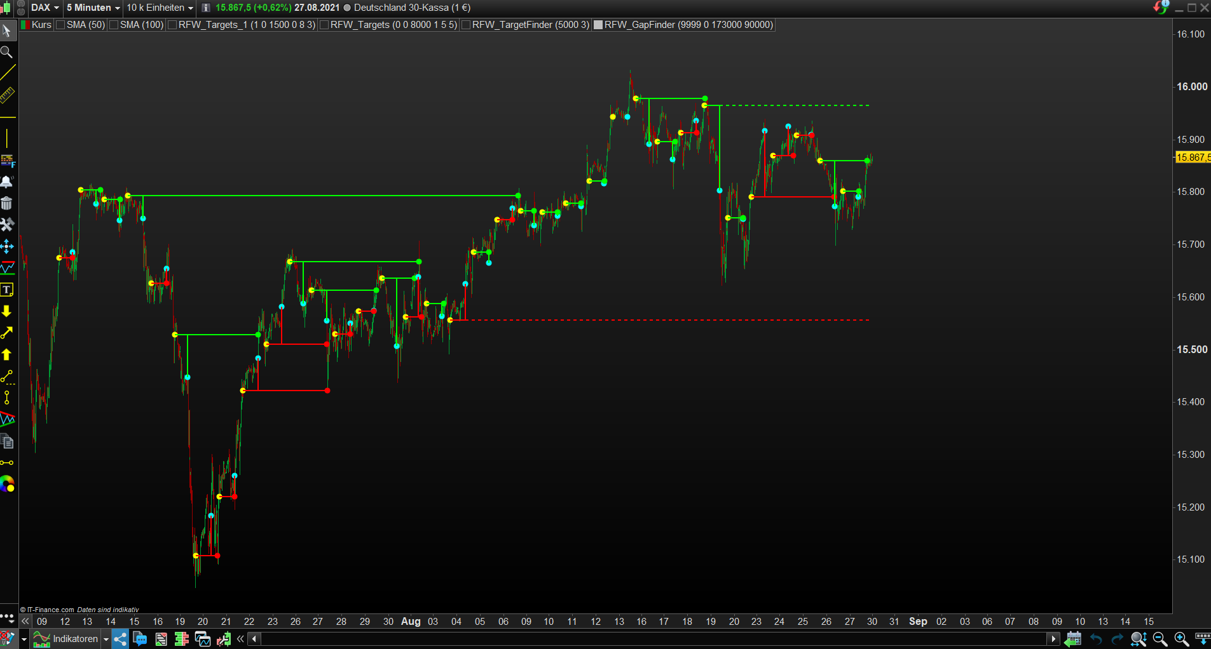Select the magnifier zoom tool in sidebar
1211x649 pixels.
click(x=6, y=52)
